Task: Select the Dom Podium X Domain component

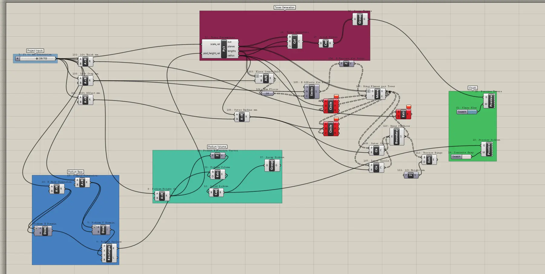Action: 43,231
